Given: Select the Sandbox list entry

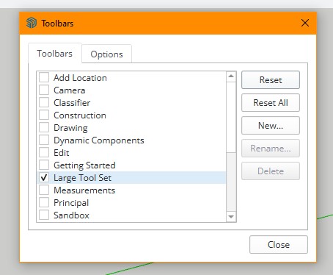Looking at the screenshot, I should [x=131, y=215].
